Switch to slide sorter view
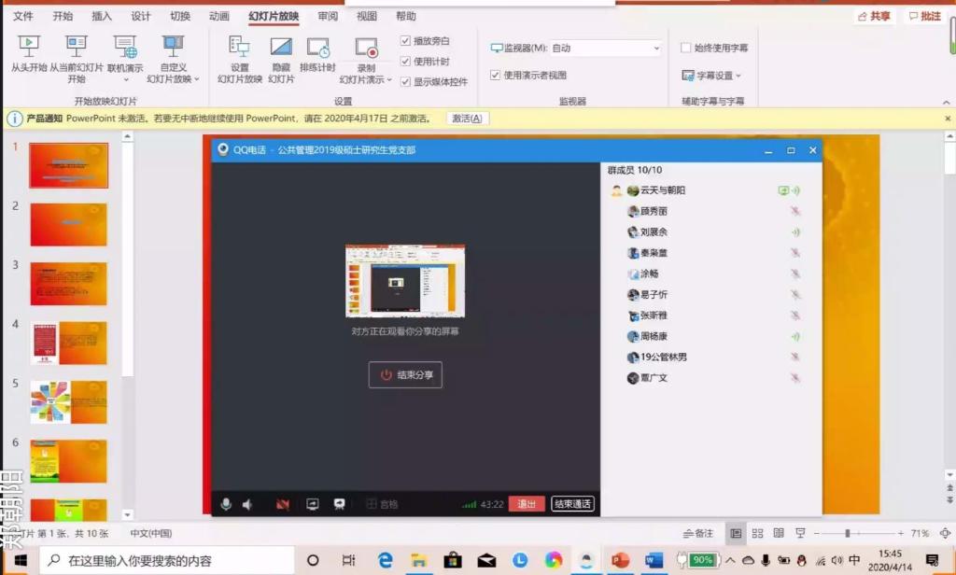This screenshot has width=956, height=575. coord(757,534)
